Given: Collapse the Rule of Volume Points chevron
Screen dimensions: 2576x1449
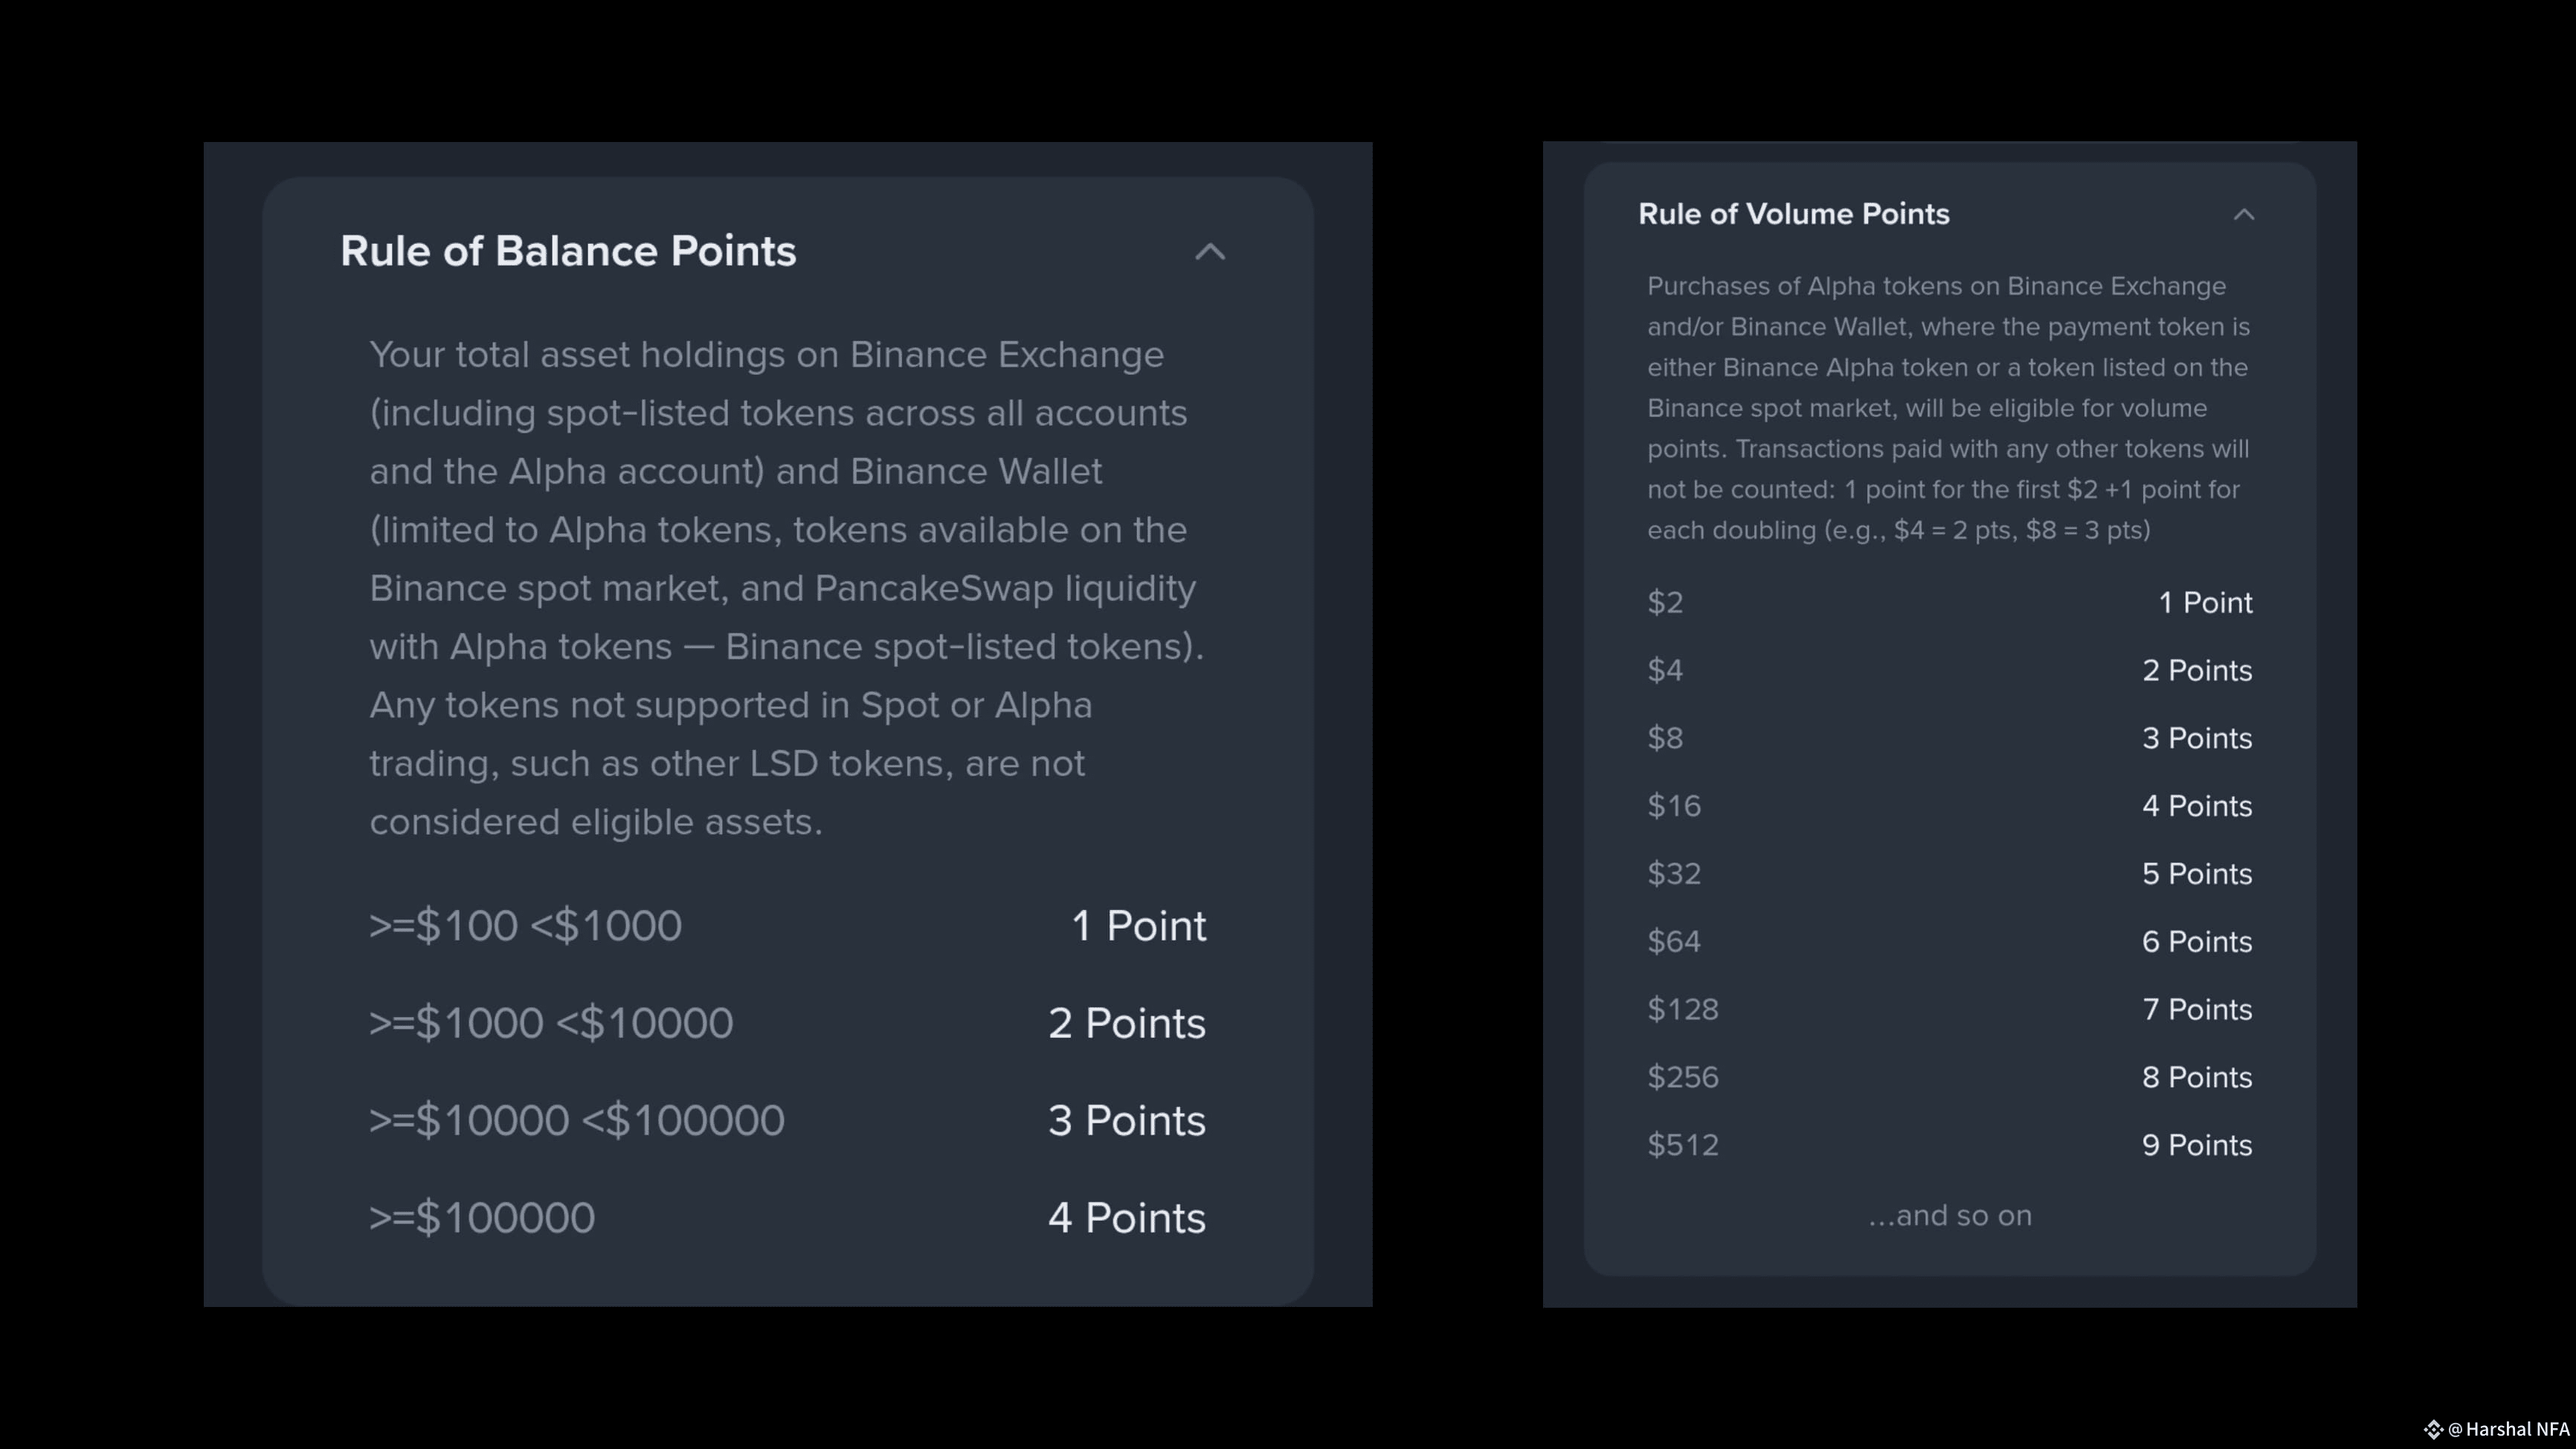Looking at the screenshot, I should click(x=2244, y=215).
